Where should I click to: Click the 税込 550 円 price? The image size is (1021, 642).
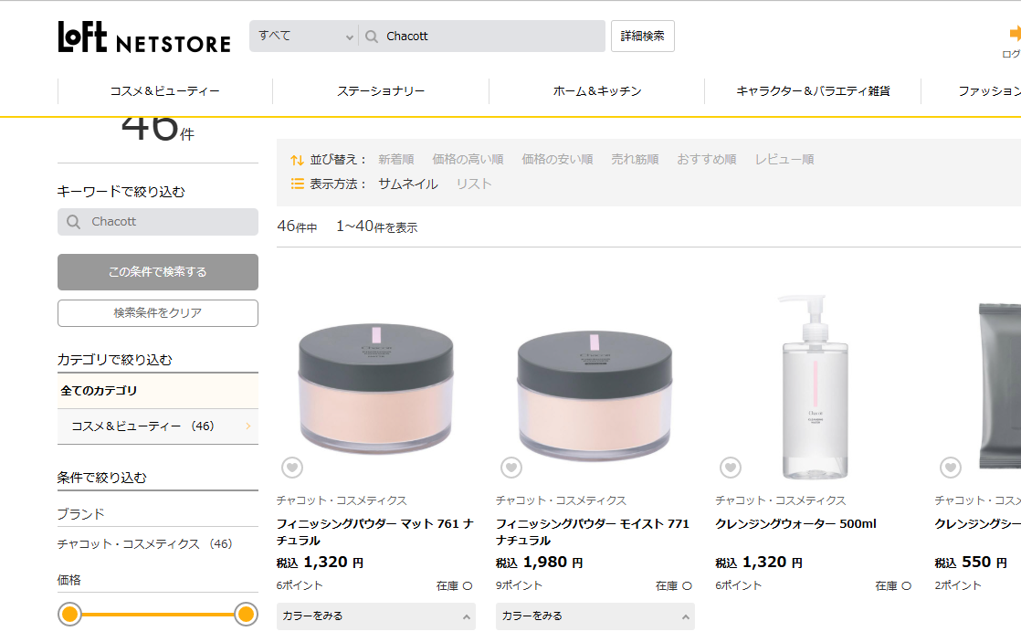pyautogui.click(x=971, y=562)
